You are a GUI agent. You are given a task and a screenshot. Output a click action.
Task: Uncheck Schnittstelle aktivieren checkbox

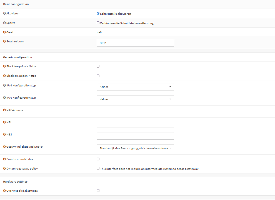pos(98,13)
